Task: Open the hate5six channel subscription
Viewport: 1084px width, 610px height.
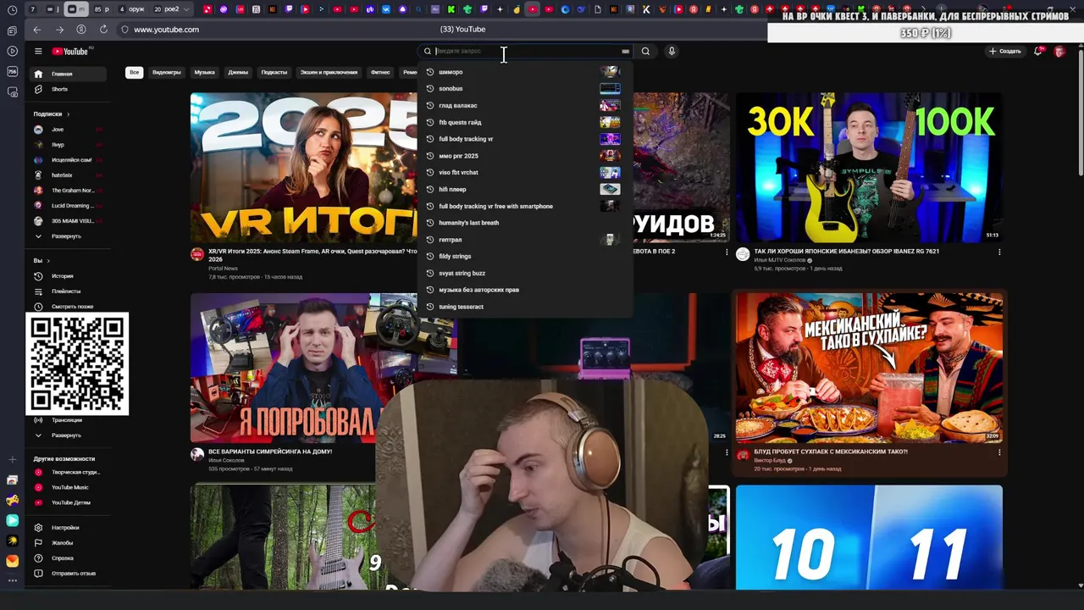Action: [x=69, y=175]
